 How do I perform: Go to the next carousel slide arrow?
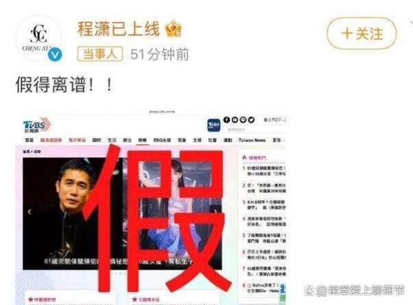[215, 211]
